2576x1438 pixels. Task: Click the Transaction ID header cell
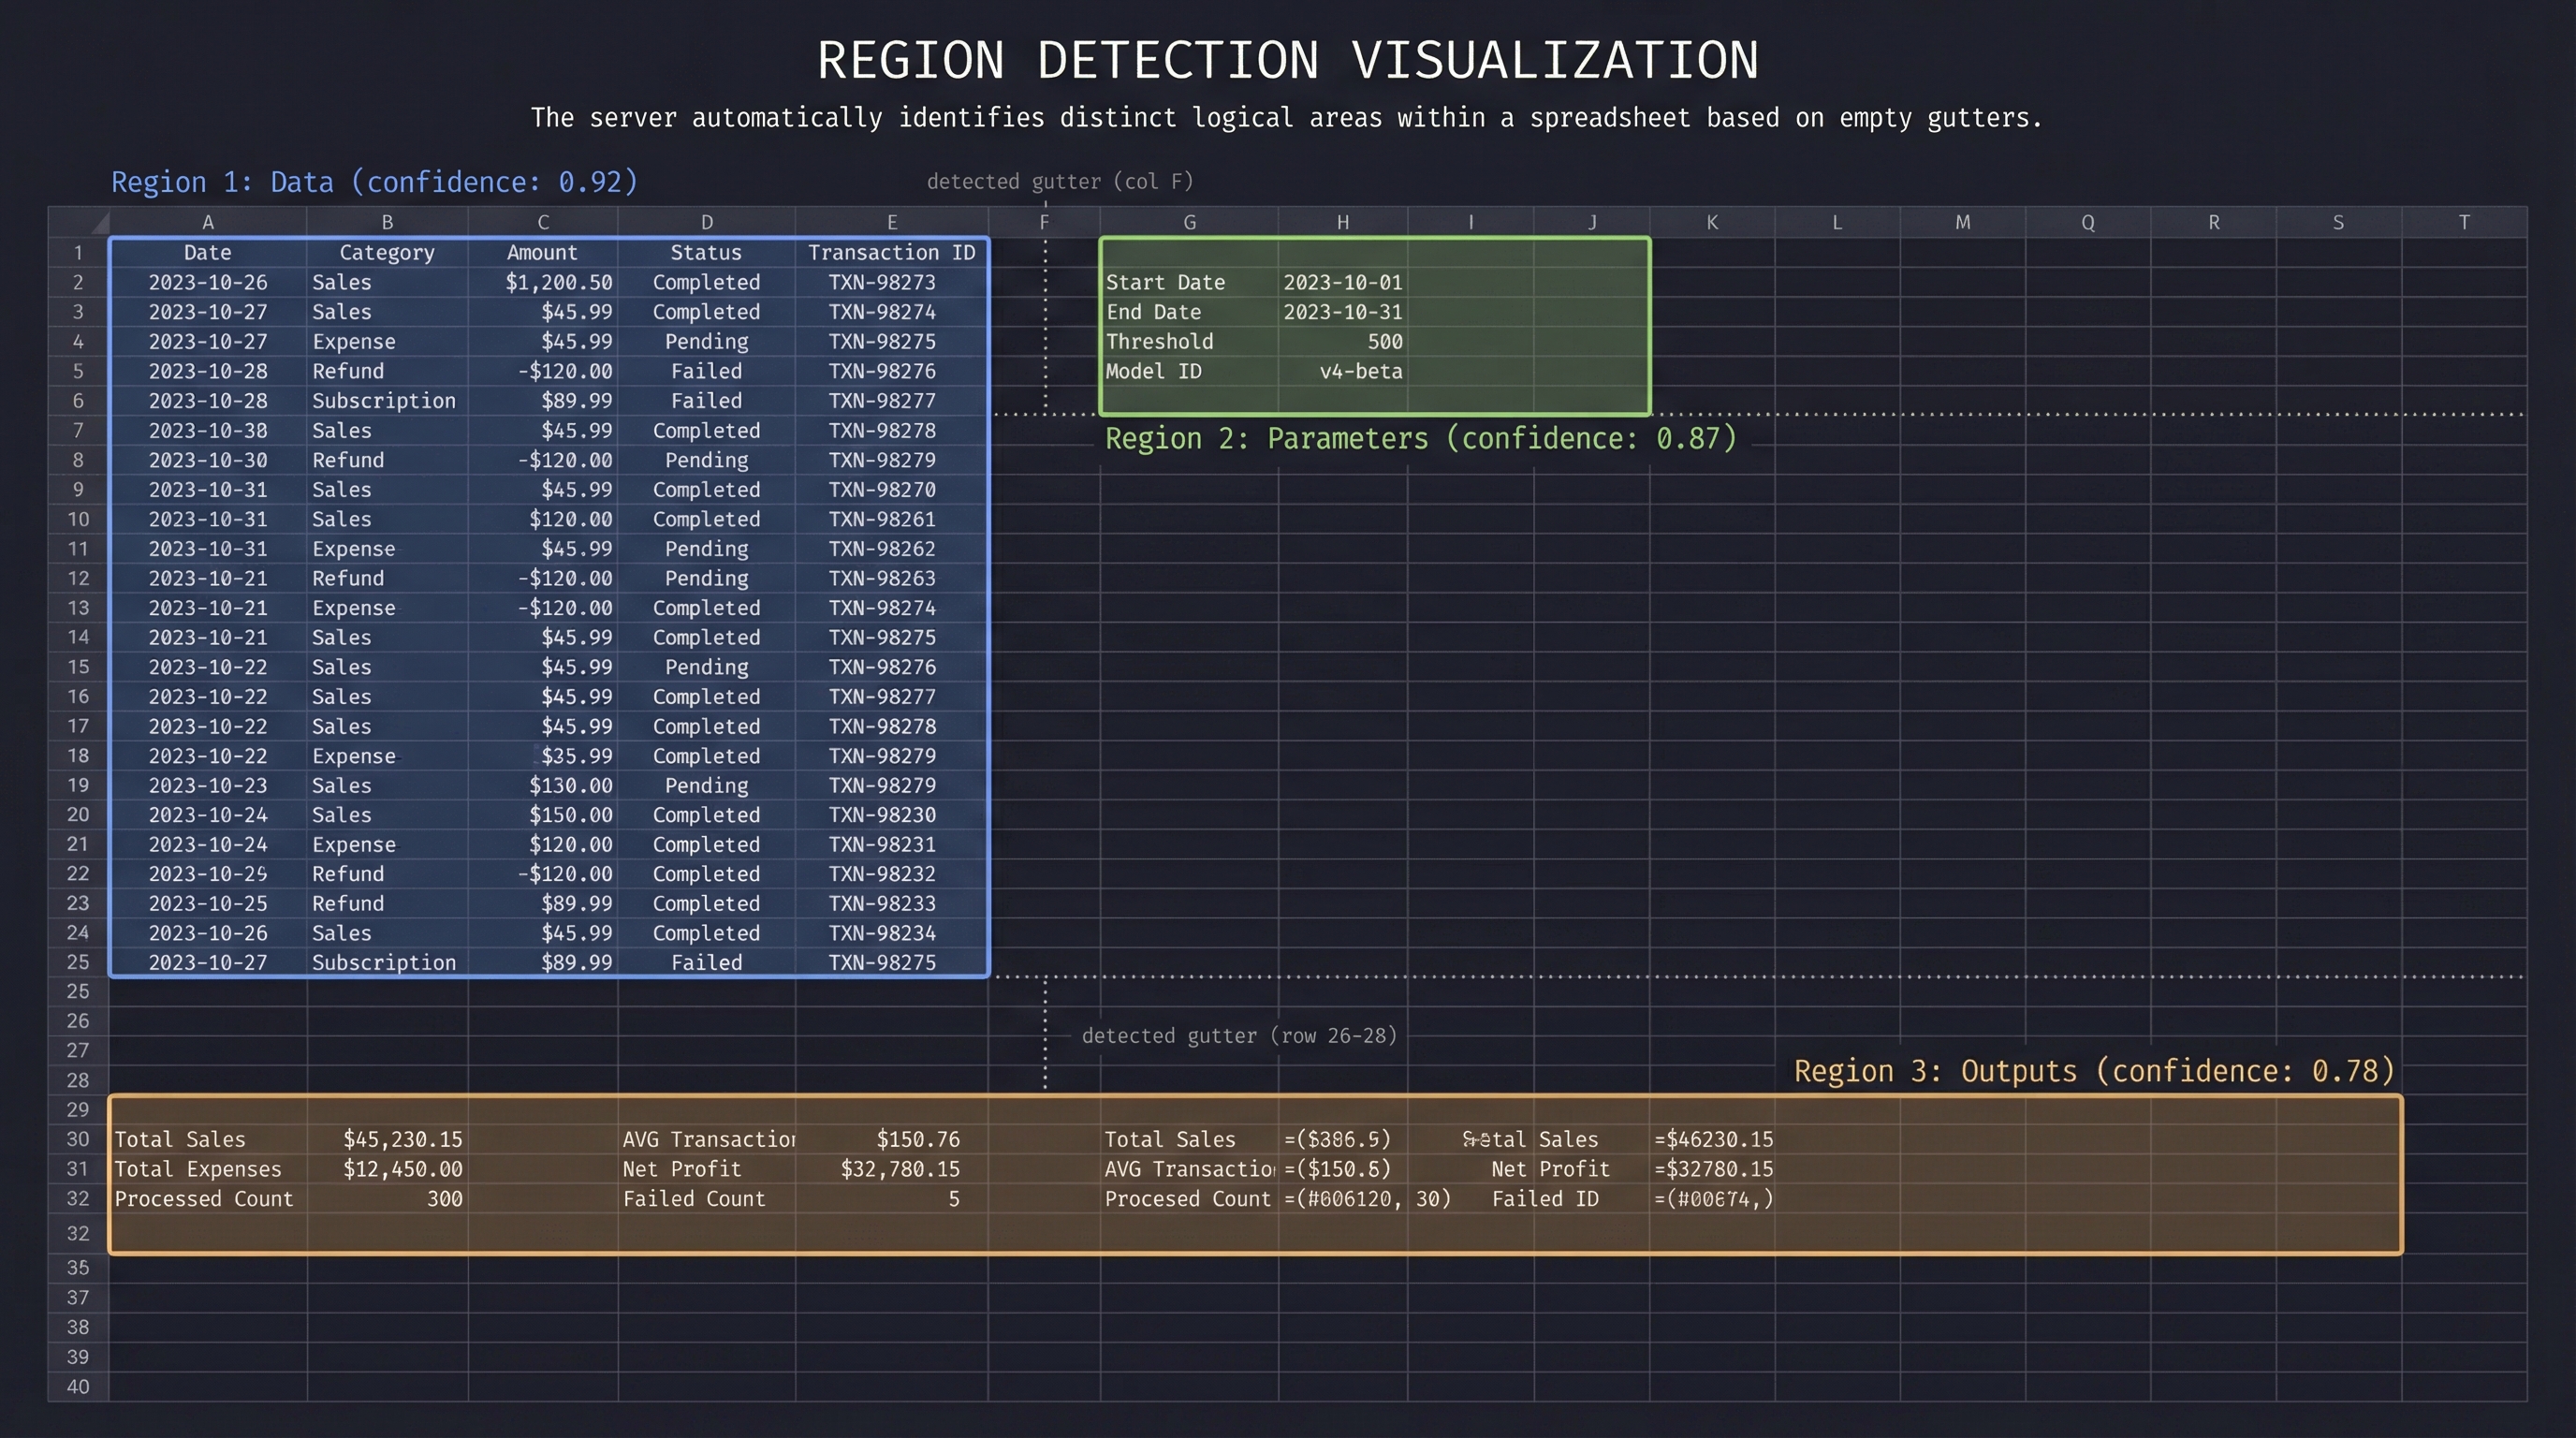[x=891, y=253]
